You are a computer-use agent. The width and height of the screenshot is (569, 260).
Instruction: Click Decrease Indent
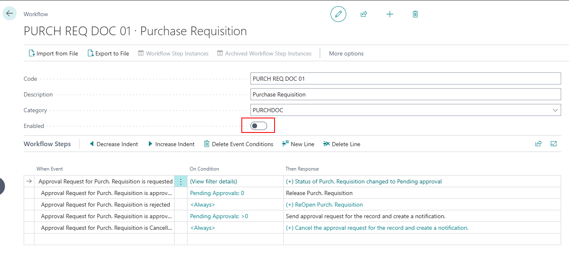[114, 144]
